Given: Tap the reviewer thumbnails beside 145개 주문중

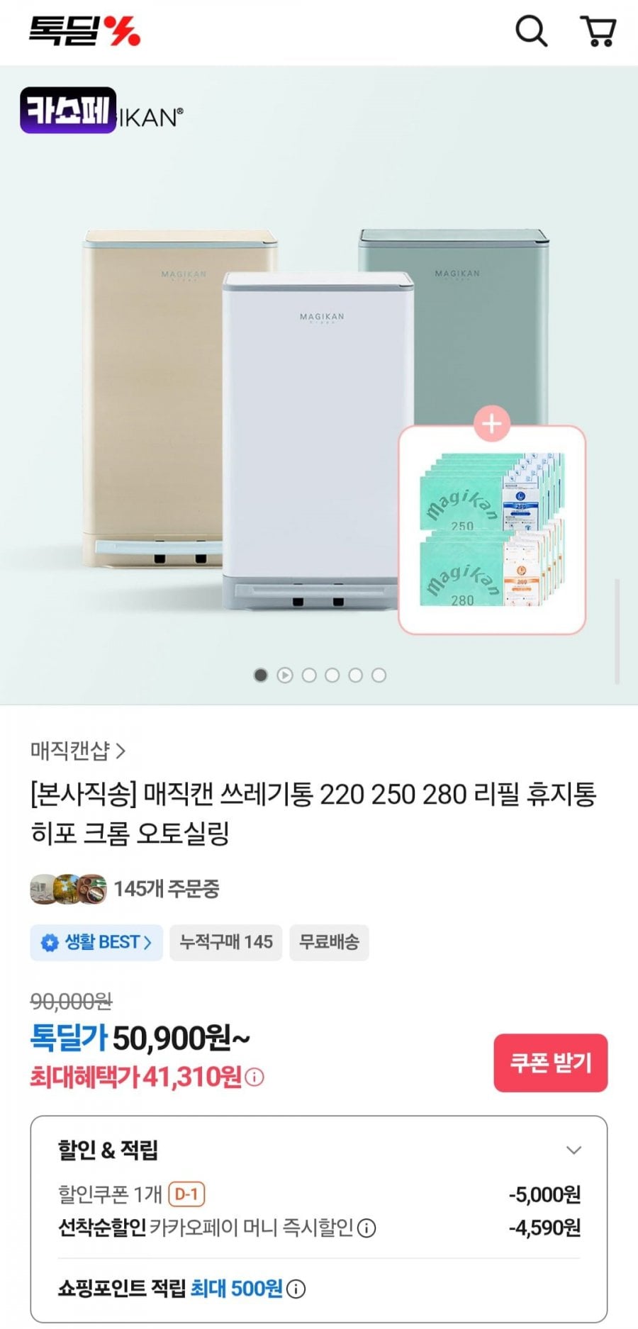Looking at the screenshot, I should click(x=68, y=890).
